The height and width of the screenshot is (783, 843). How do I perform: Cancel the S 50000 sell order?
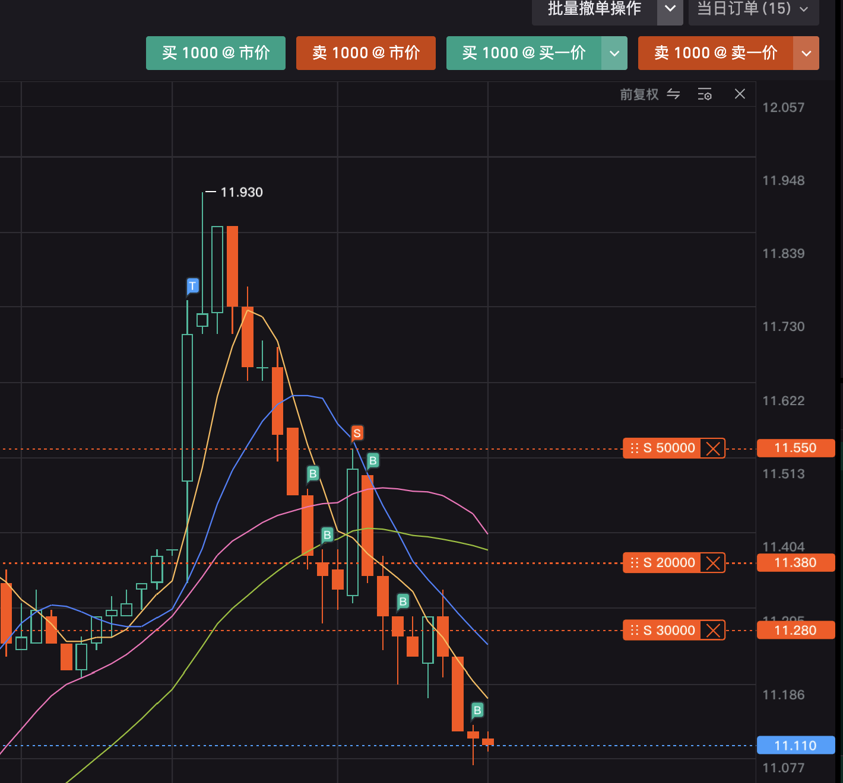(713, 448)
